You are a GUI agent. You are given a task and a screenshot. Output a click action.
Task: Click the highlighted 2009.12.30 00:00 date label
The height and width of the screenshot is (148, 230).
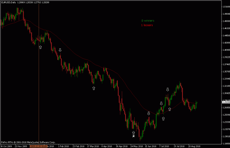[x=38, y=146]
